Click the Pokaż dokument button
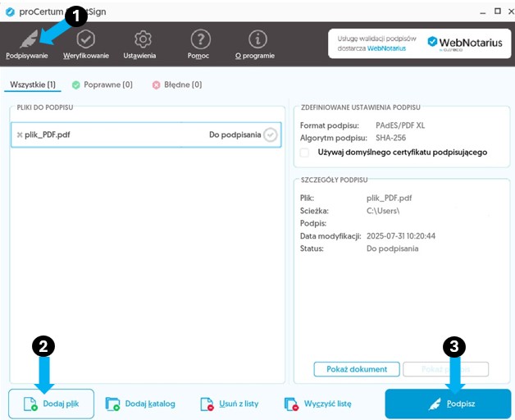The image size is (515, 420). point(357,369)
